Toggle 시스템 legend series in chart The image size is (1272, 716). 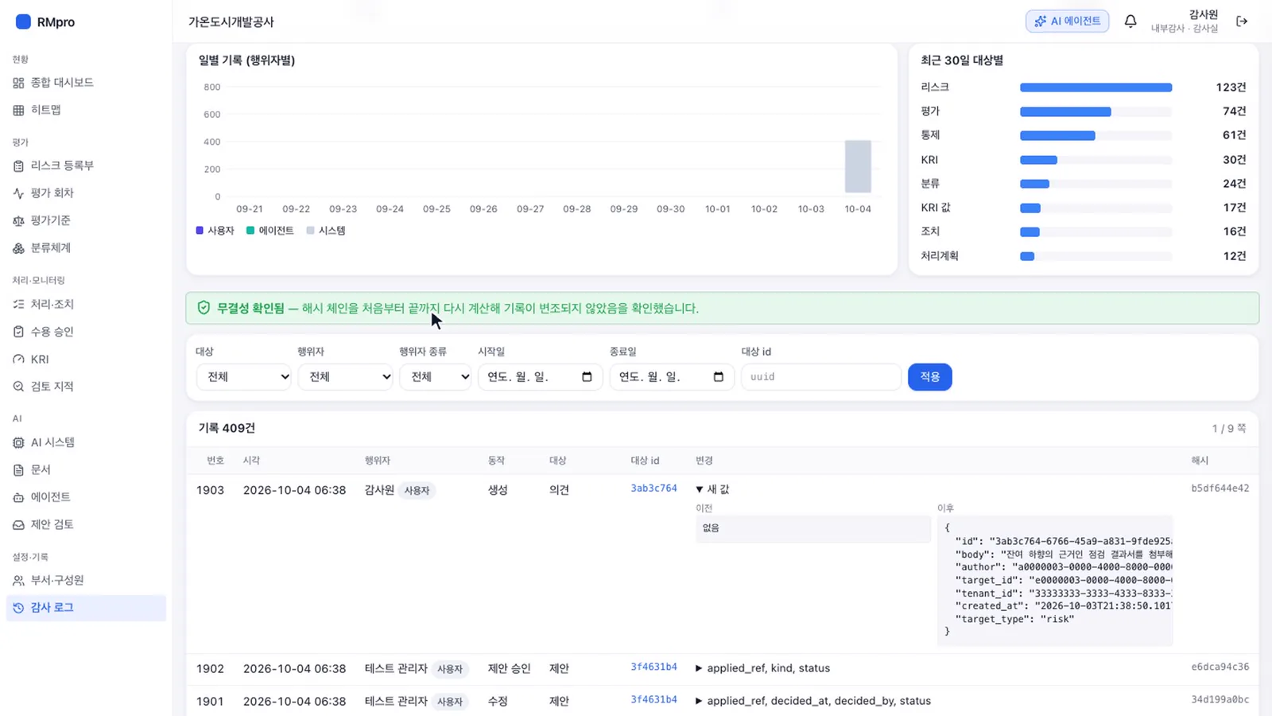(326, 231)
